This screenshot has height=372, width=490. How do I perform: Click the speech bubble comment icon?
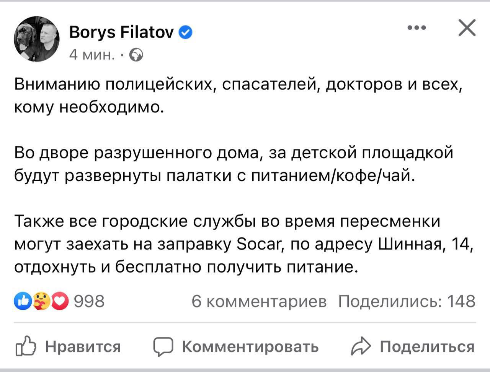point(163,346)
